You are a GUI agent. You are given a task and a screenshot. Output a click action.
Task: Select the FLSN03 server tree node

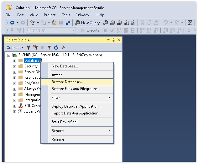60,55
